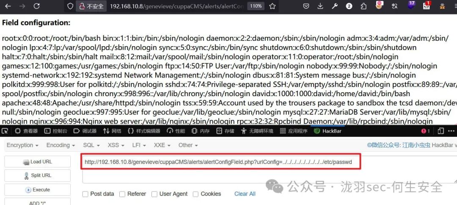Click the browser forward arrow
457x205 pixels.
(22, 6)
